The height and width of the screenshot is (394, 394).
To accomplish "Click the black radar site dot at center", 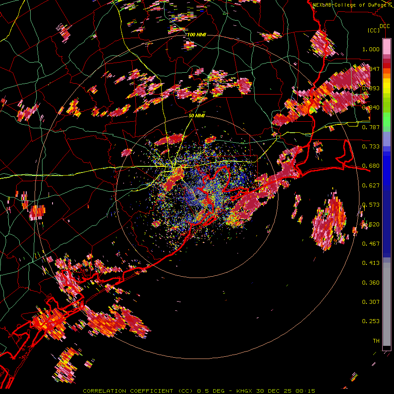I will click(198, 196).
